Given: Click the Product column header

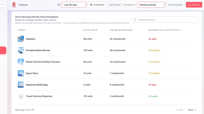Looking at the screenshot, I should pos(22,30).
